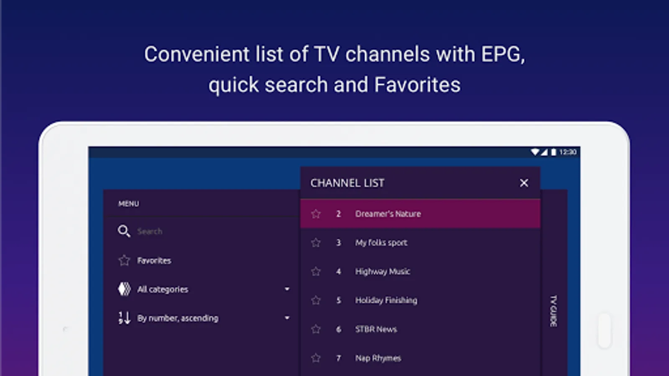
Task: Click the MENU header label
Action: [128, 204]
